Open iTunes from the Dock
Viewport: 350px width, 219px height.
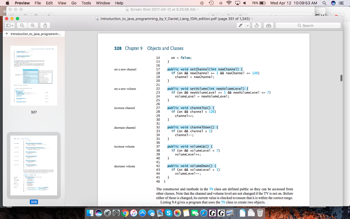pos(133,213)
